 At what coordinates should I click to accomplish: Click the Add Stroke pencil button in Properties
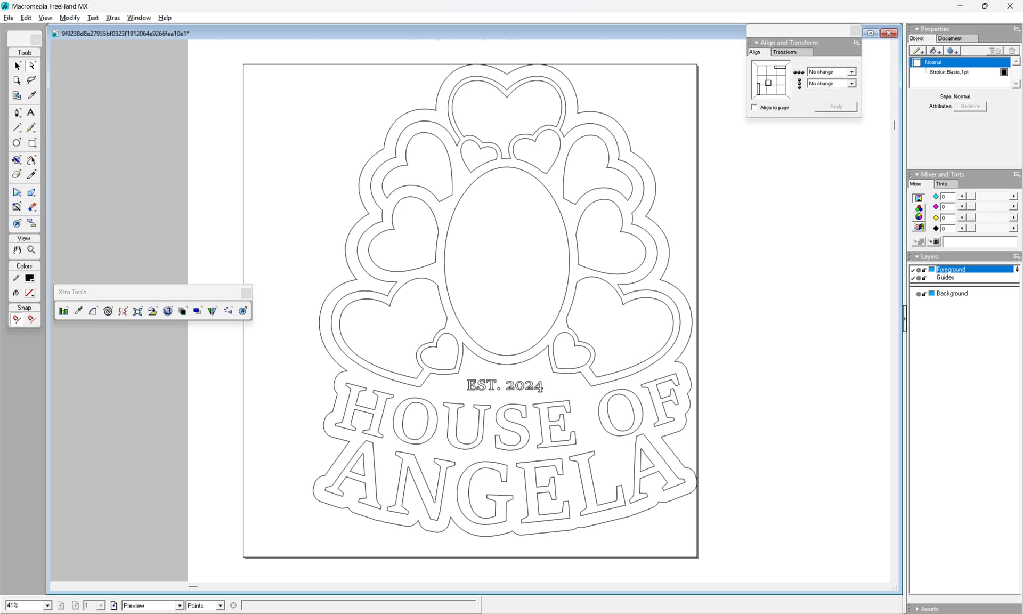(918, 51)
